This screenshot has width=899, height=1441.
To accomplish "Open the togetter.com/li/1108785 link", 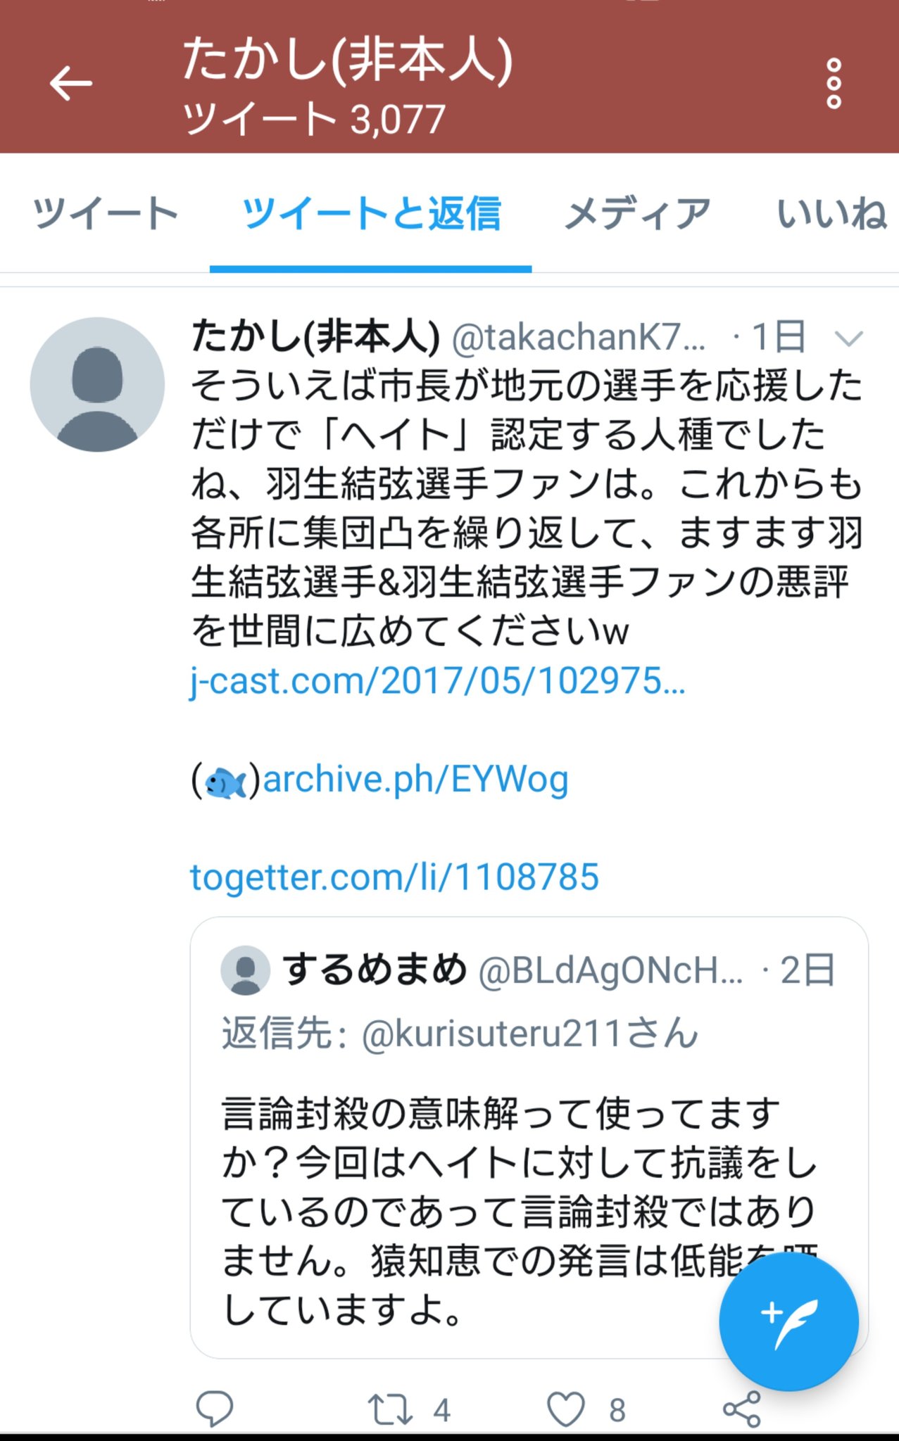I will point(394,877).
